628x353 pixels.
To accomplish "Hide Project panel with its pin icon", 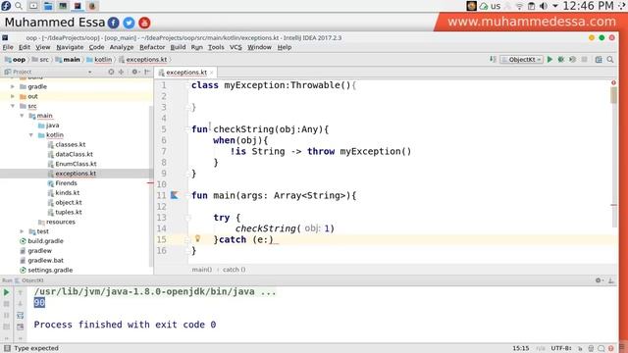I will [x=147, y=72].
